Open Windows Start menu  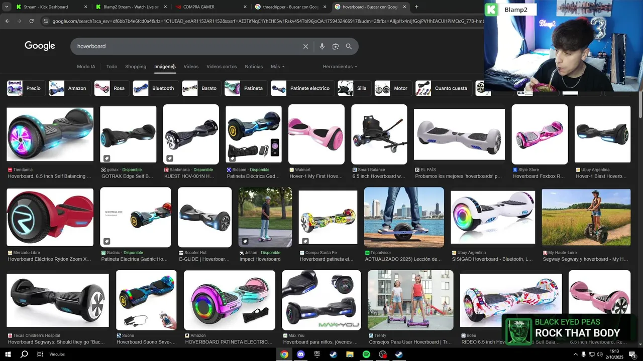pos(8,354)
